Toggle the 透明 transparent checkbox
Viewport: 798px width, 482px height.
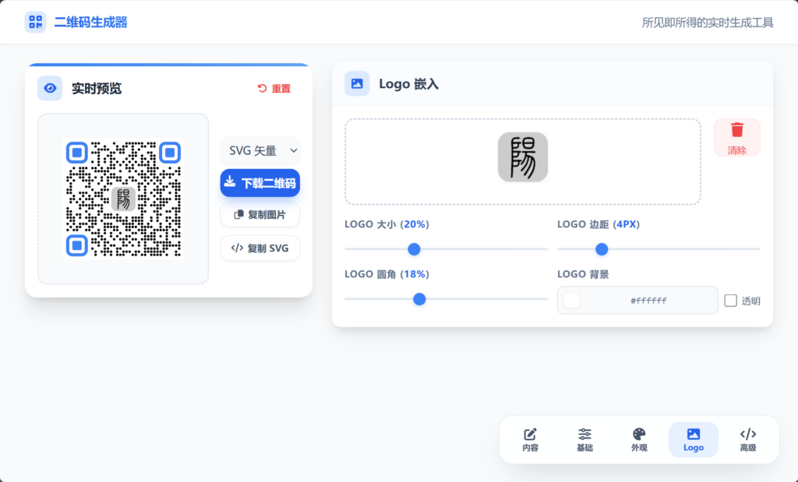tap(730, 301)
